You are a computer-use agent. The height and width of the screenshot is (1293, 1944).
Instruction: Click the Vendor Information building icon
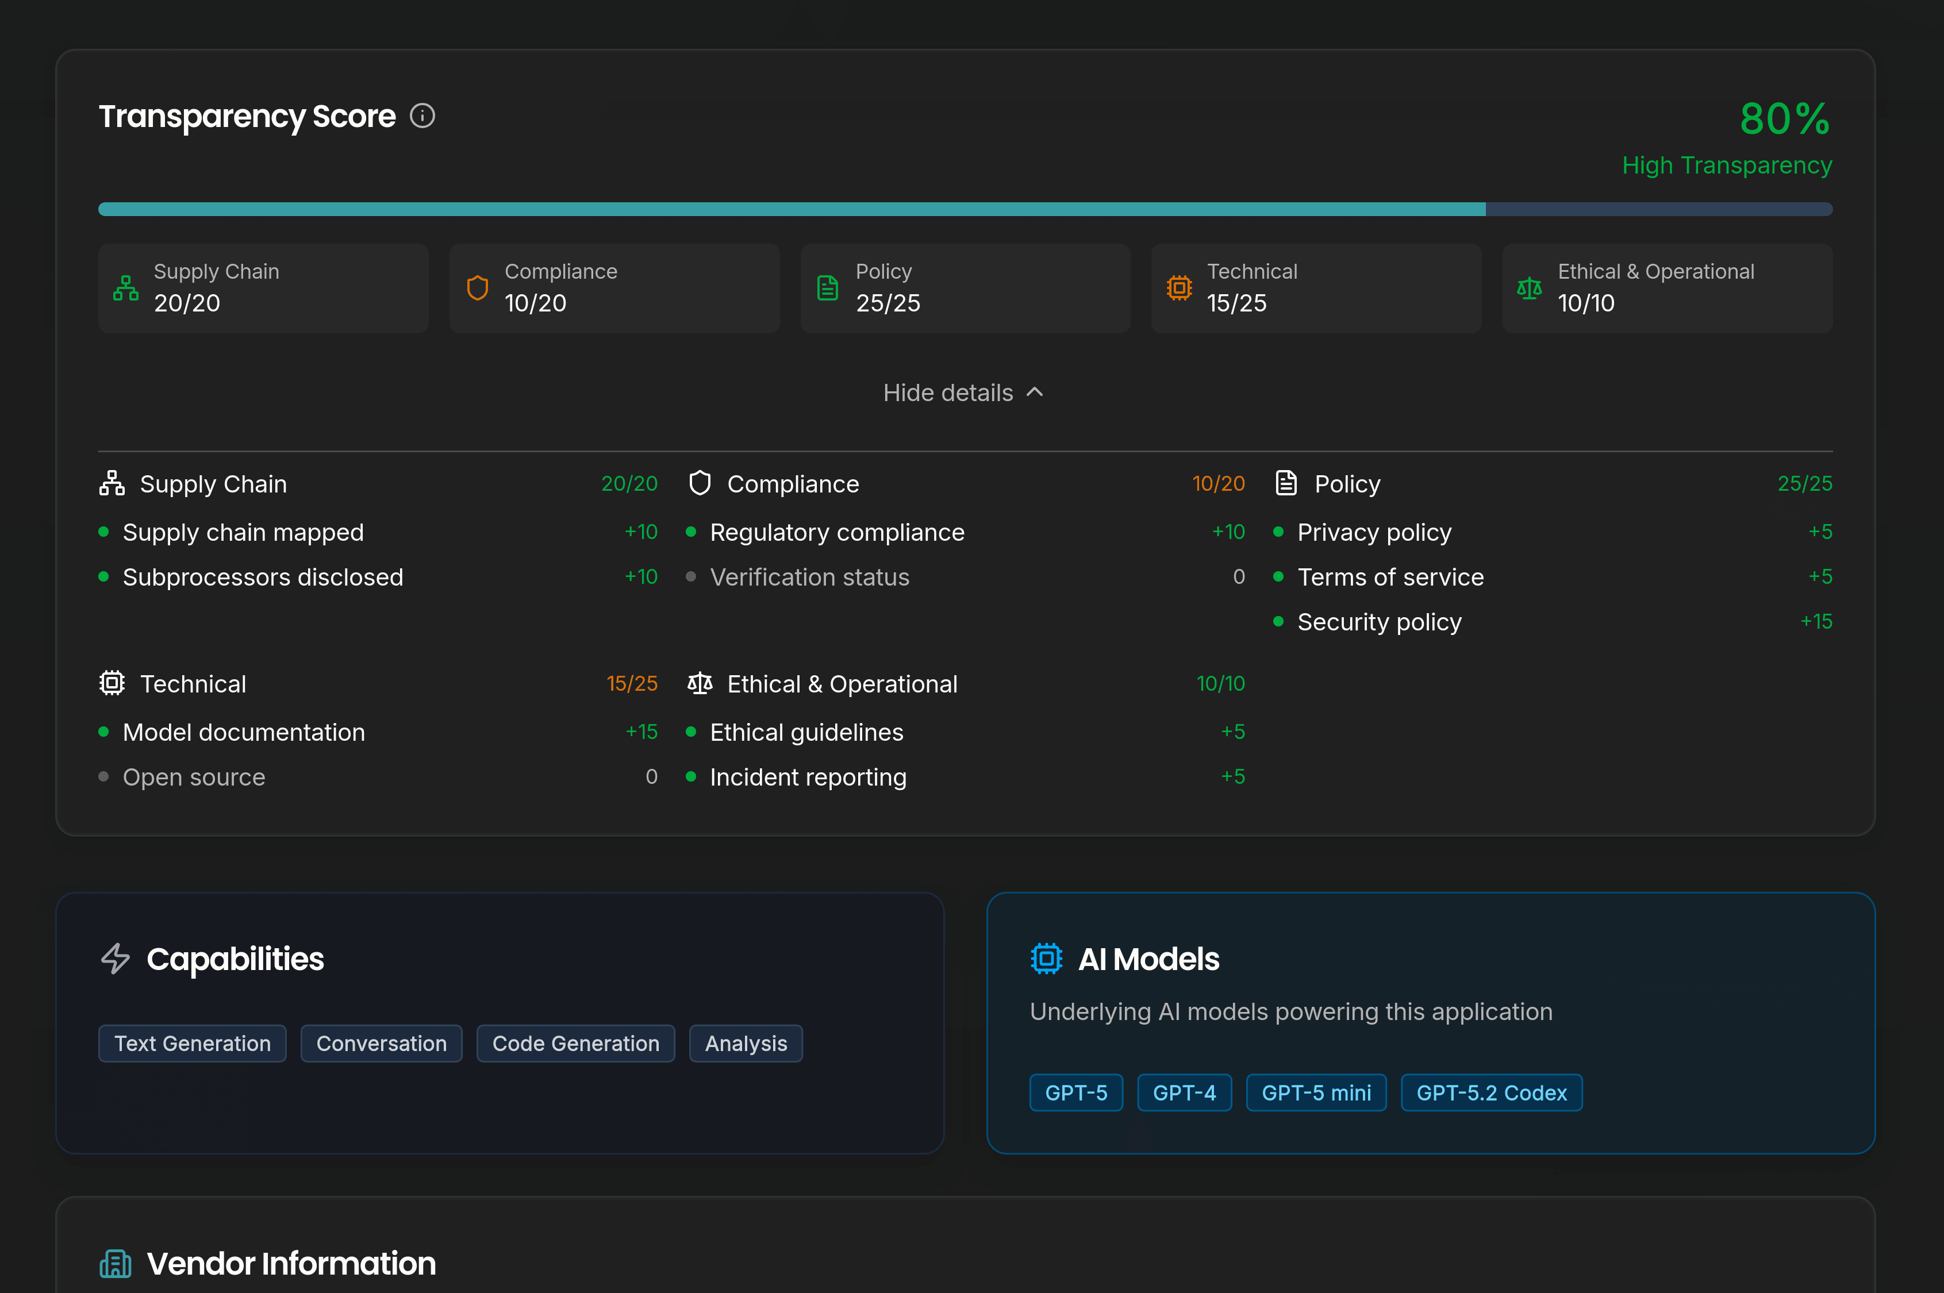pos(116,1263)
